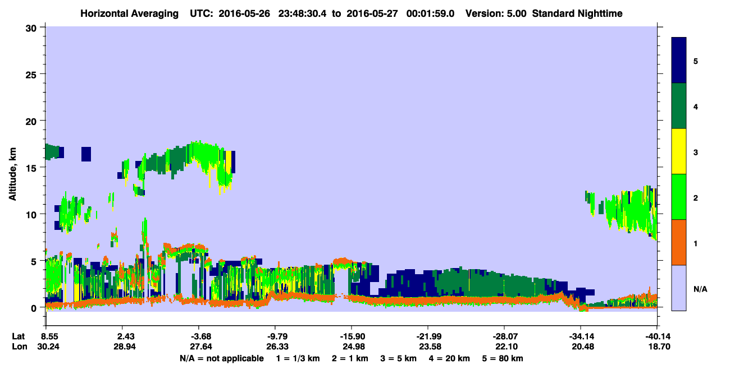Click the 'N/A = not applicable' legend text
The height and width of the screenshot is (374, 730).
222,358
